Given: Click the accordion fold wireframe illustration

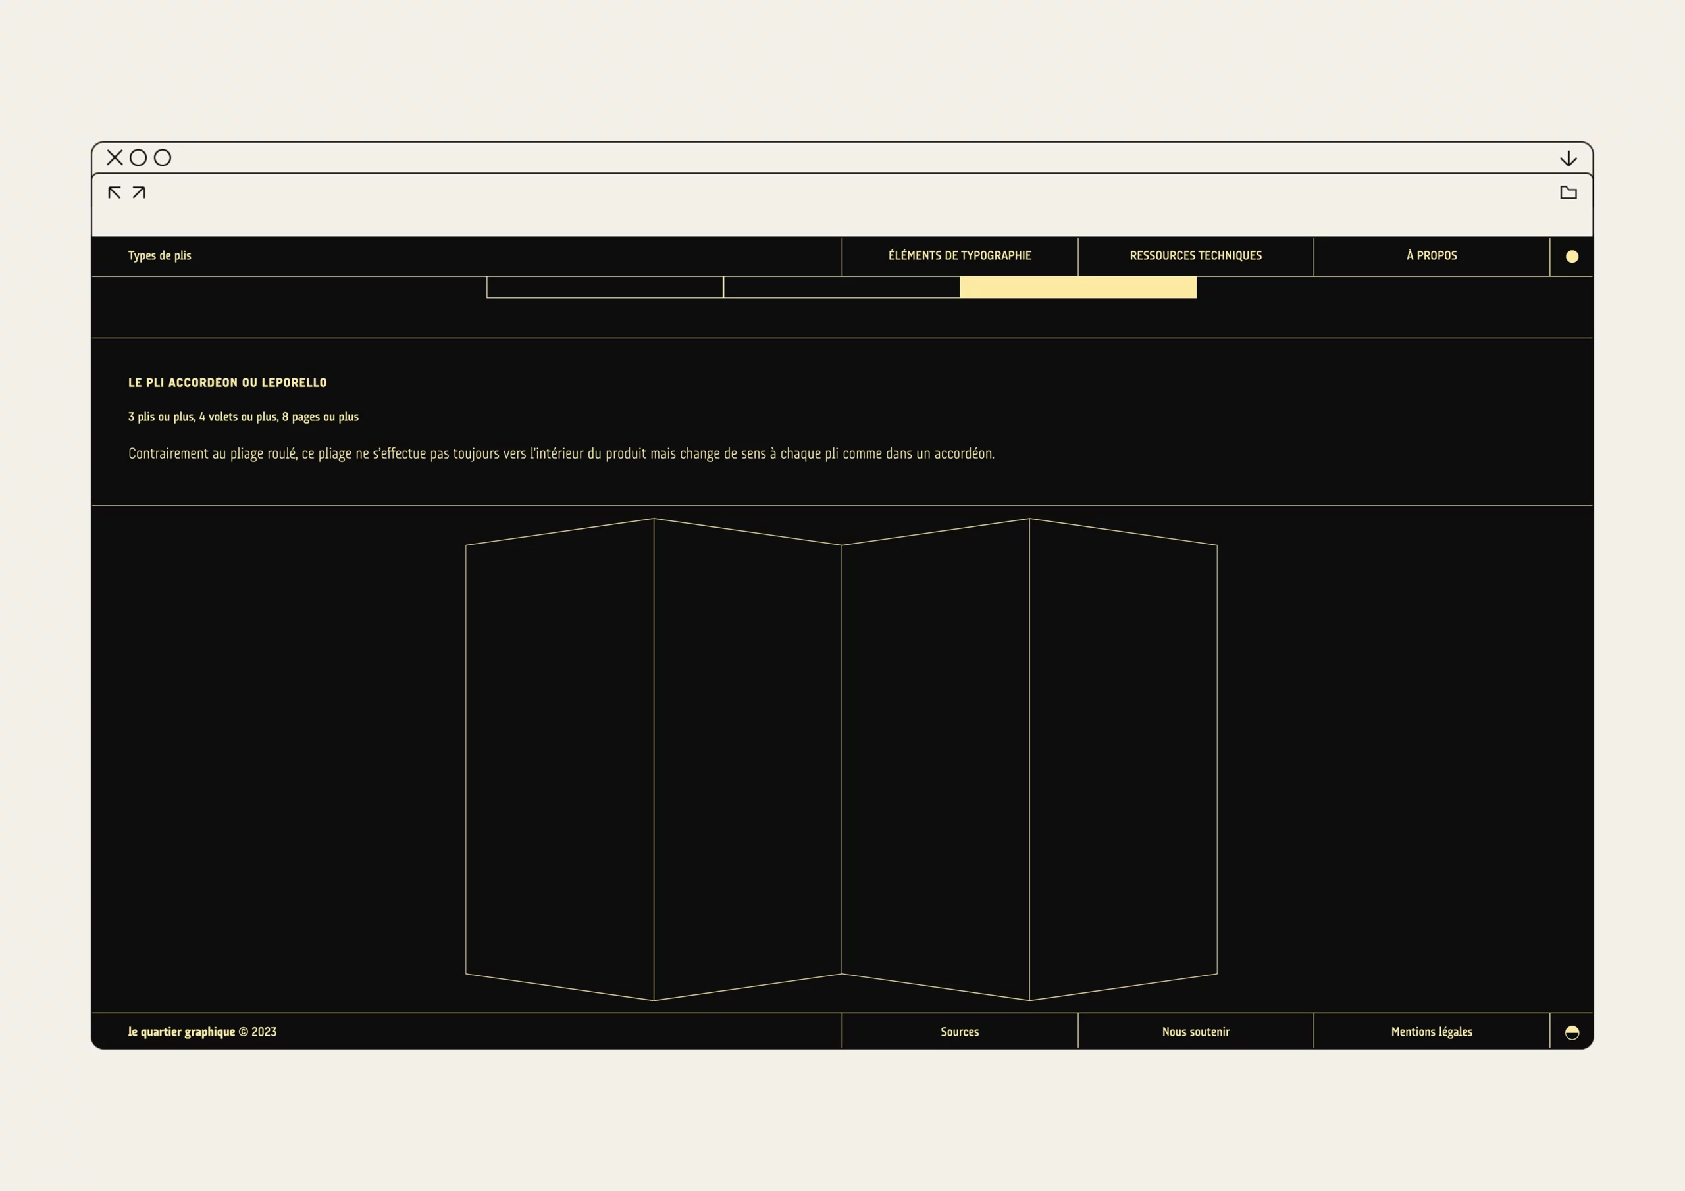Looking at the screenshot, I should (842, 759).
